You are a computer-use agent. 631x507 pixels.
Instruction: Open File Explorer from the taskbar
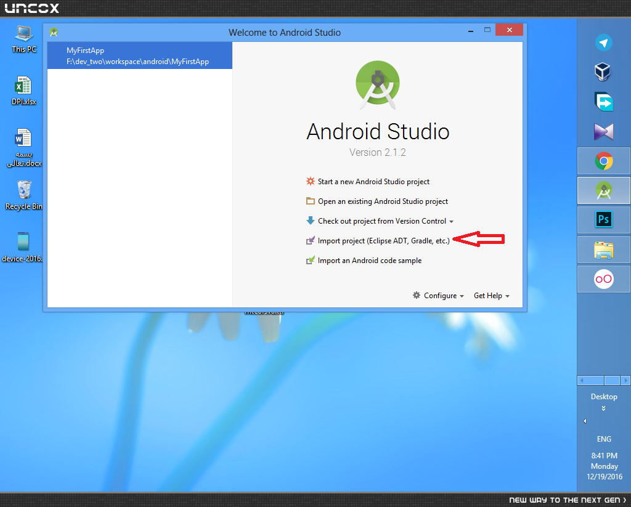click(604, 250)
